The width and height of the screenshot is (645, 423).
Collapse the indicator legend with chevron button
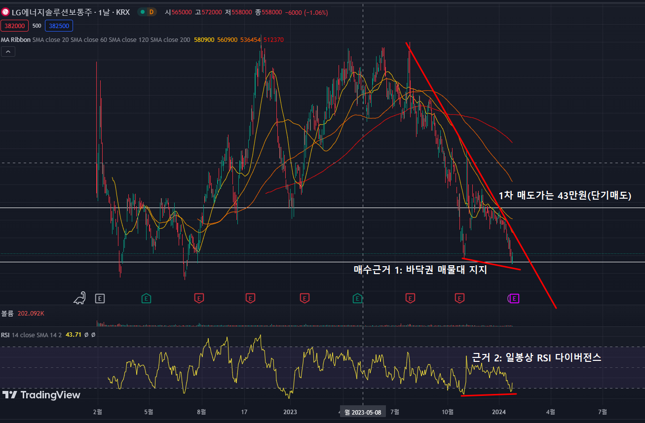point(8,51)
